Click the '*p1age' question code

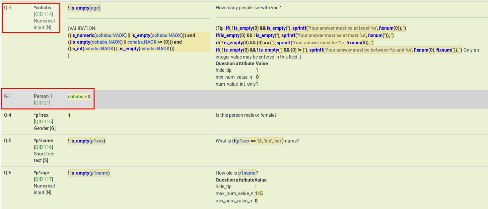(41, 173)
